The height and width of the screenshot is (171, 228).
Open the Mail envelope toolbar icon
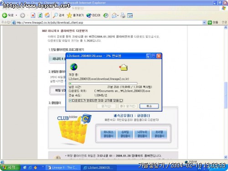tap(114, 16)
